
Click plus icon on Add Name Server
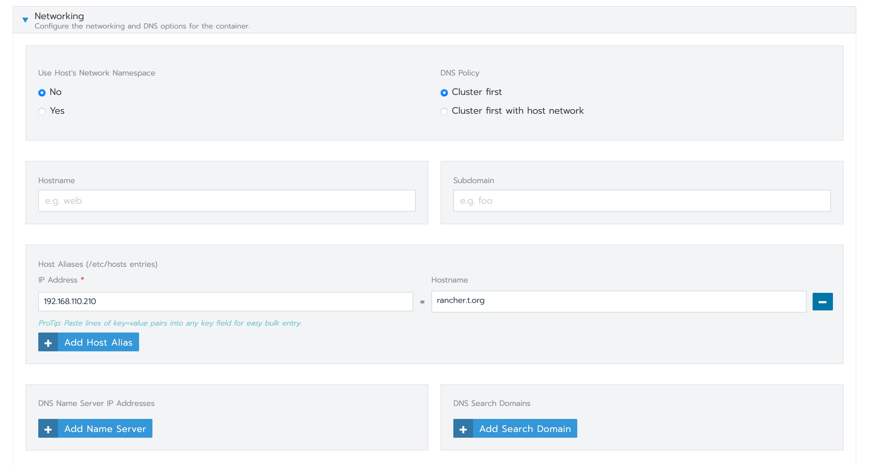48,429
